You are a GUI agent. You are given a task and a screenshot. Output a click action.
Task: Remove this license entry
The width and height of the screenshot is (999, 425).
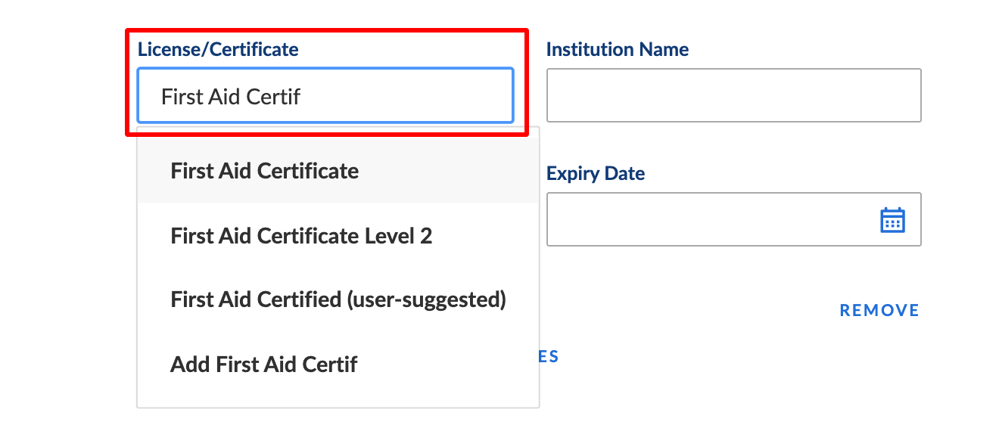(879, 310)
